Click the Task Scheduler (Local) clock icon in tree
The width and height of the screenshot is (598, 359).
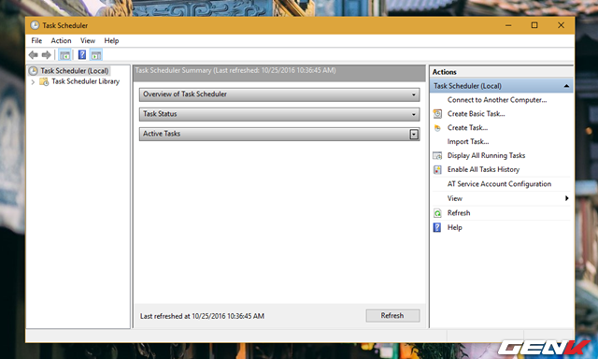pyautogui.click(x=34, y=70)
